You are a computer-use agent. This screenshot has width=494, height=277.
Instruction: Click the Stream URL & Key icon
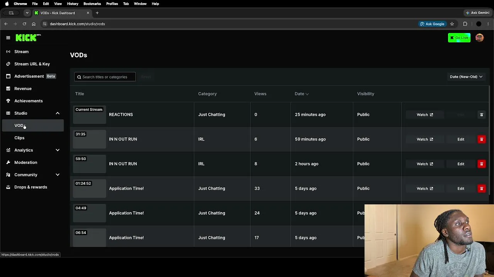click(x=8, y=64)
